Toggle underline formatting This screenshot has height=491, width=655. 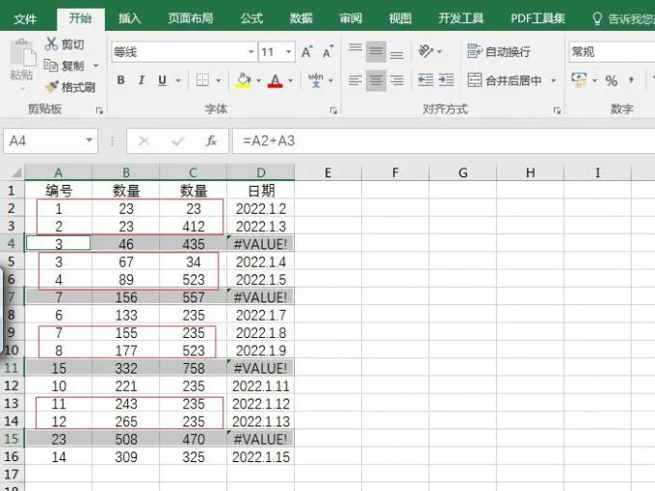[163, 80]
